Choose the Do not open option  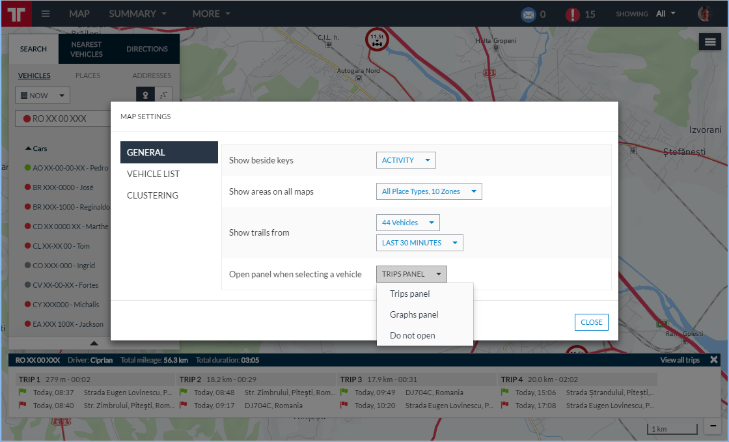(412, 335)
